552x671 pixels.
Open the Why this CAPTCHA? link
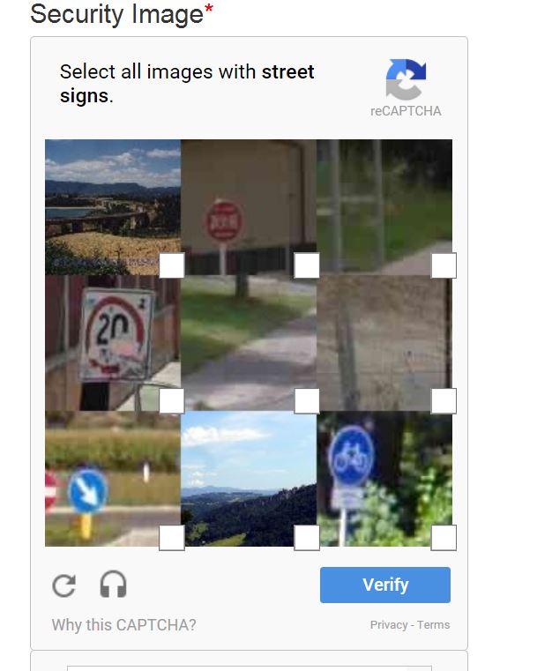124,625
